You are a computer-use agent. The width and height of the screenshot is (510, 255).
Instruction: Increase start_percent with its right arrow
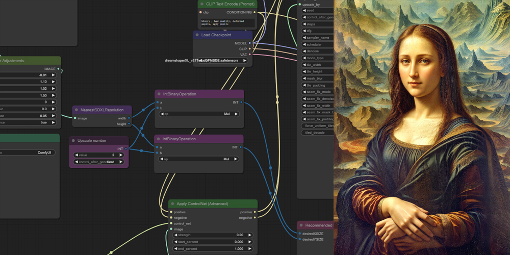coord(250,242)
